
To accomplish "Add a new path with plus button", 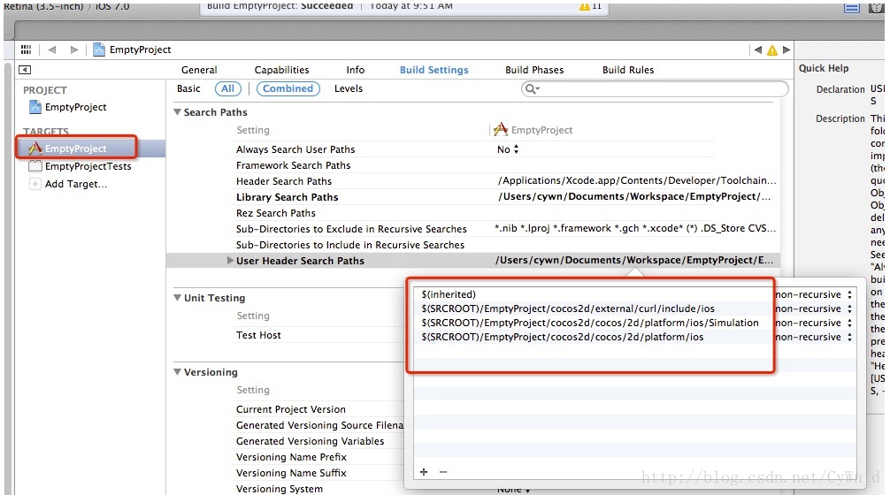I will click(x=424, y=472).
